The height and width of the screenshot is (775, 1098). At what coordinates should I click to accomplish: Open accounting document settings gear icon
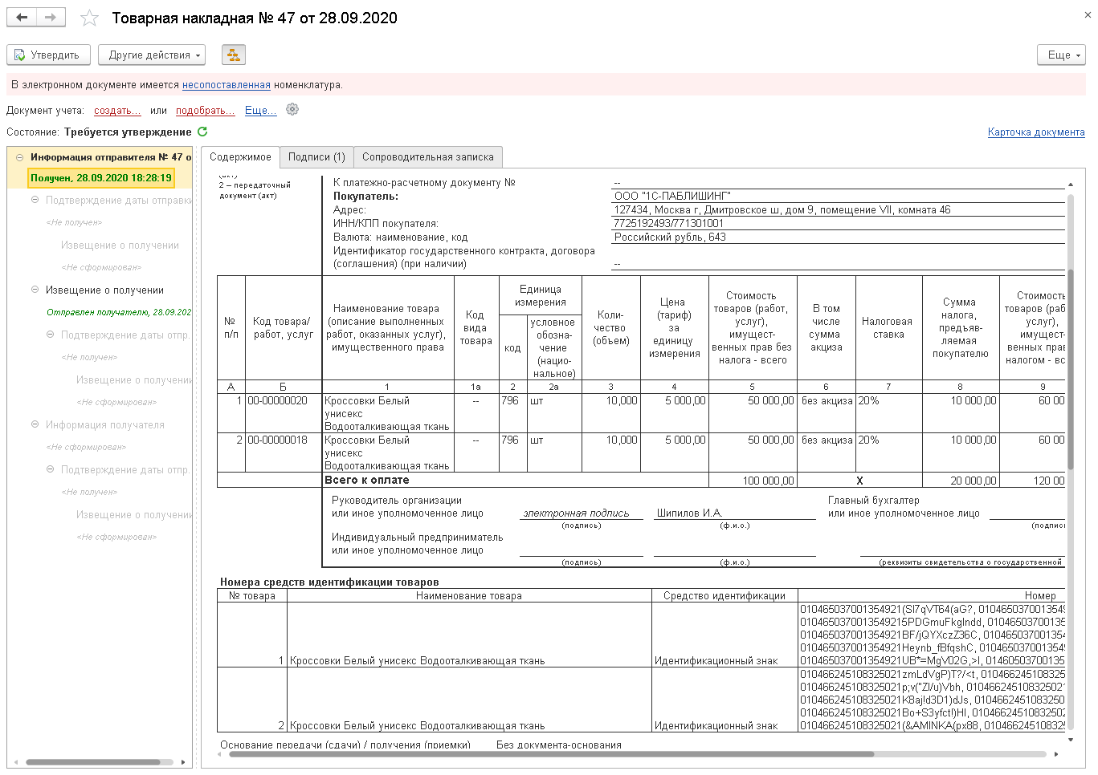click(x=292, y=110)
